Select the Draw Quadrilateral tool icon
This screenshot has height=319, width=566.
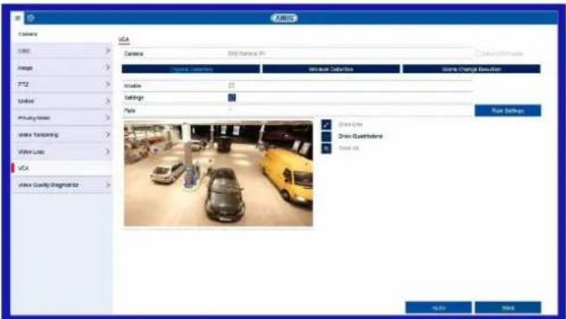(x=326, y=136)
